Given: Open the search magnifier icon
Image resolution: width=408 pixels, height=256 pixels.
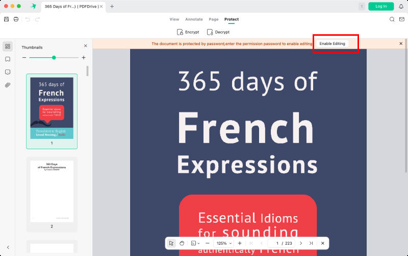Looking at the screenshot, I should click(392, 19).
